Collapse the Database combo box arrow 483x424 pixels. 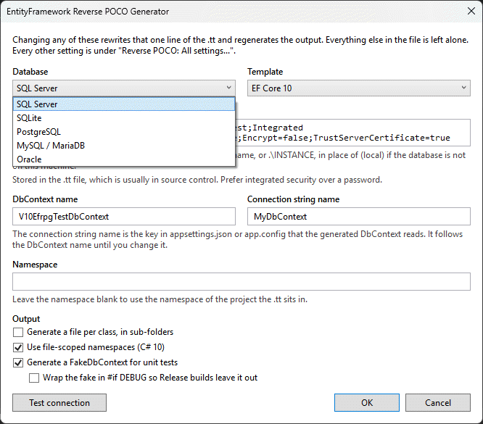click(x=229, y=88)
